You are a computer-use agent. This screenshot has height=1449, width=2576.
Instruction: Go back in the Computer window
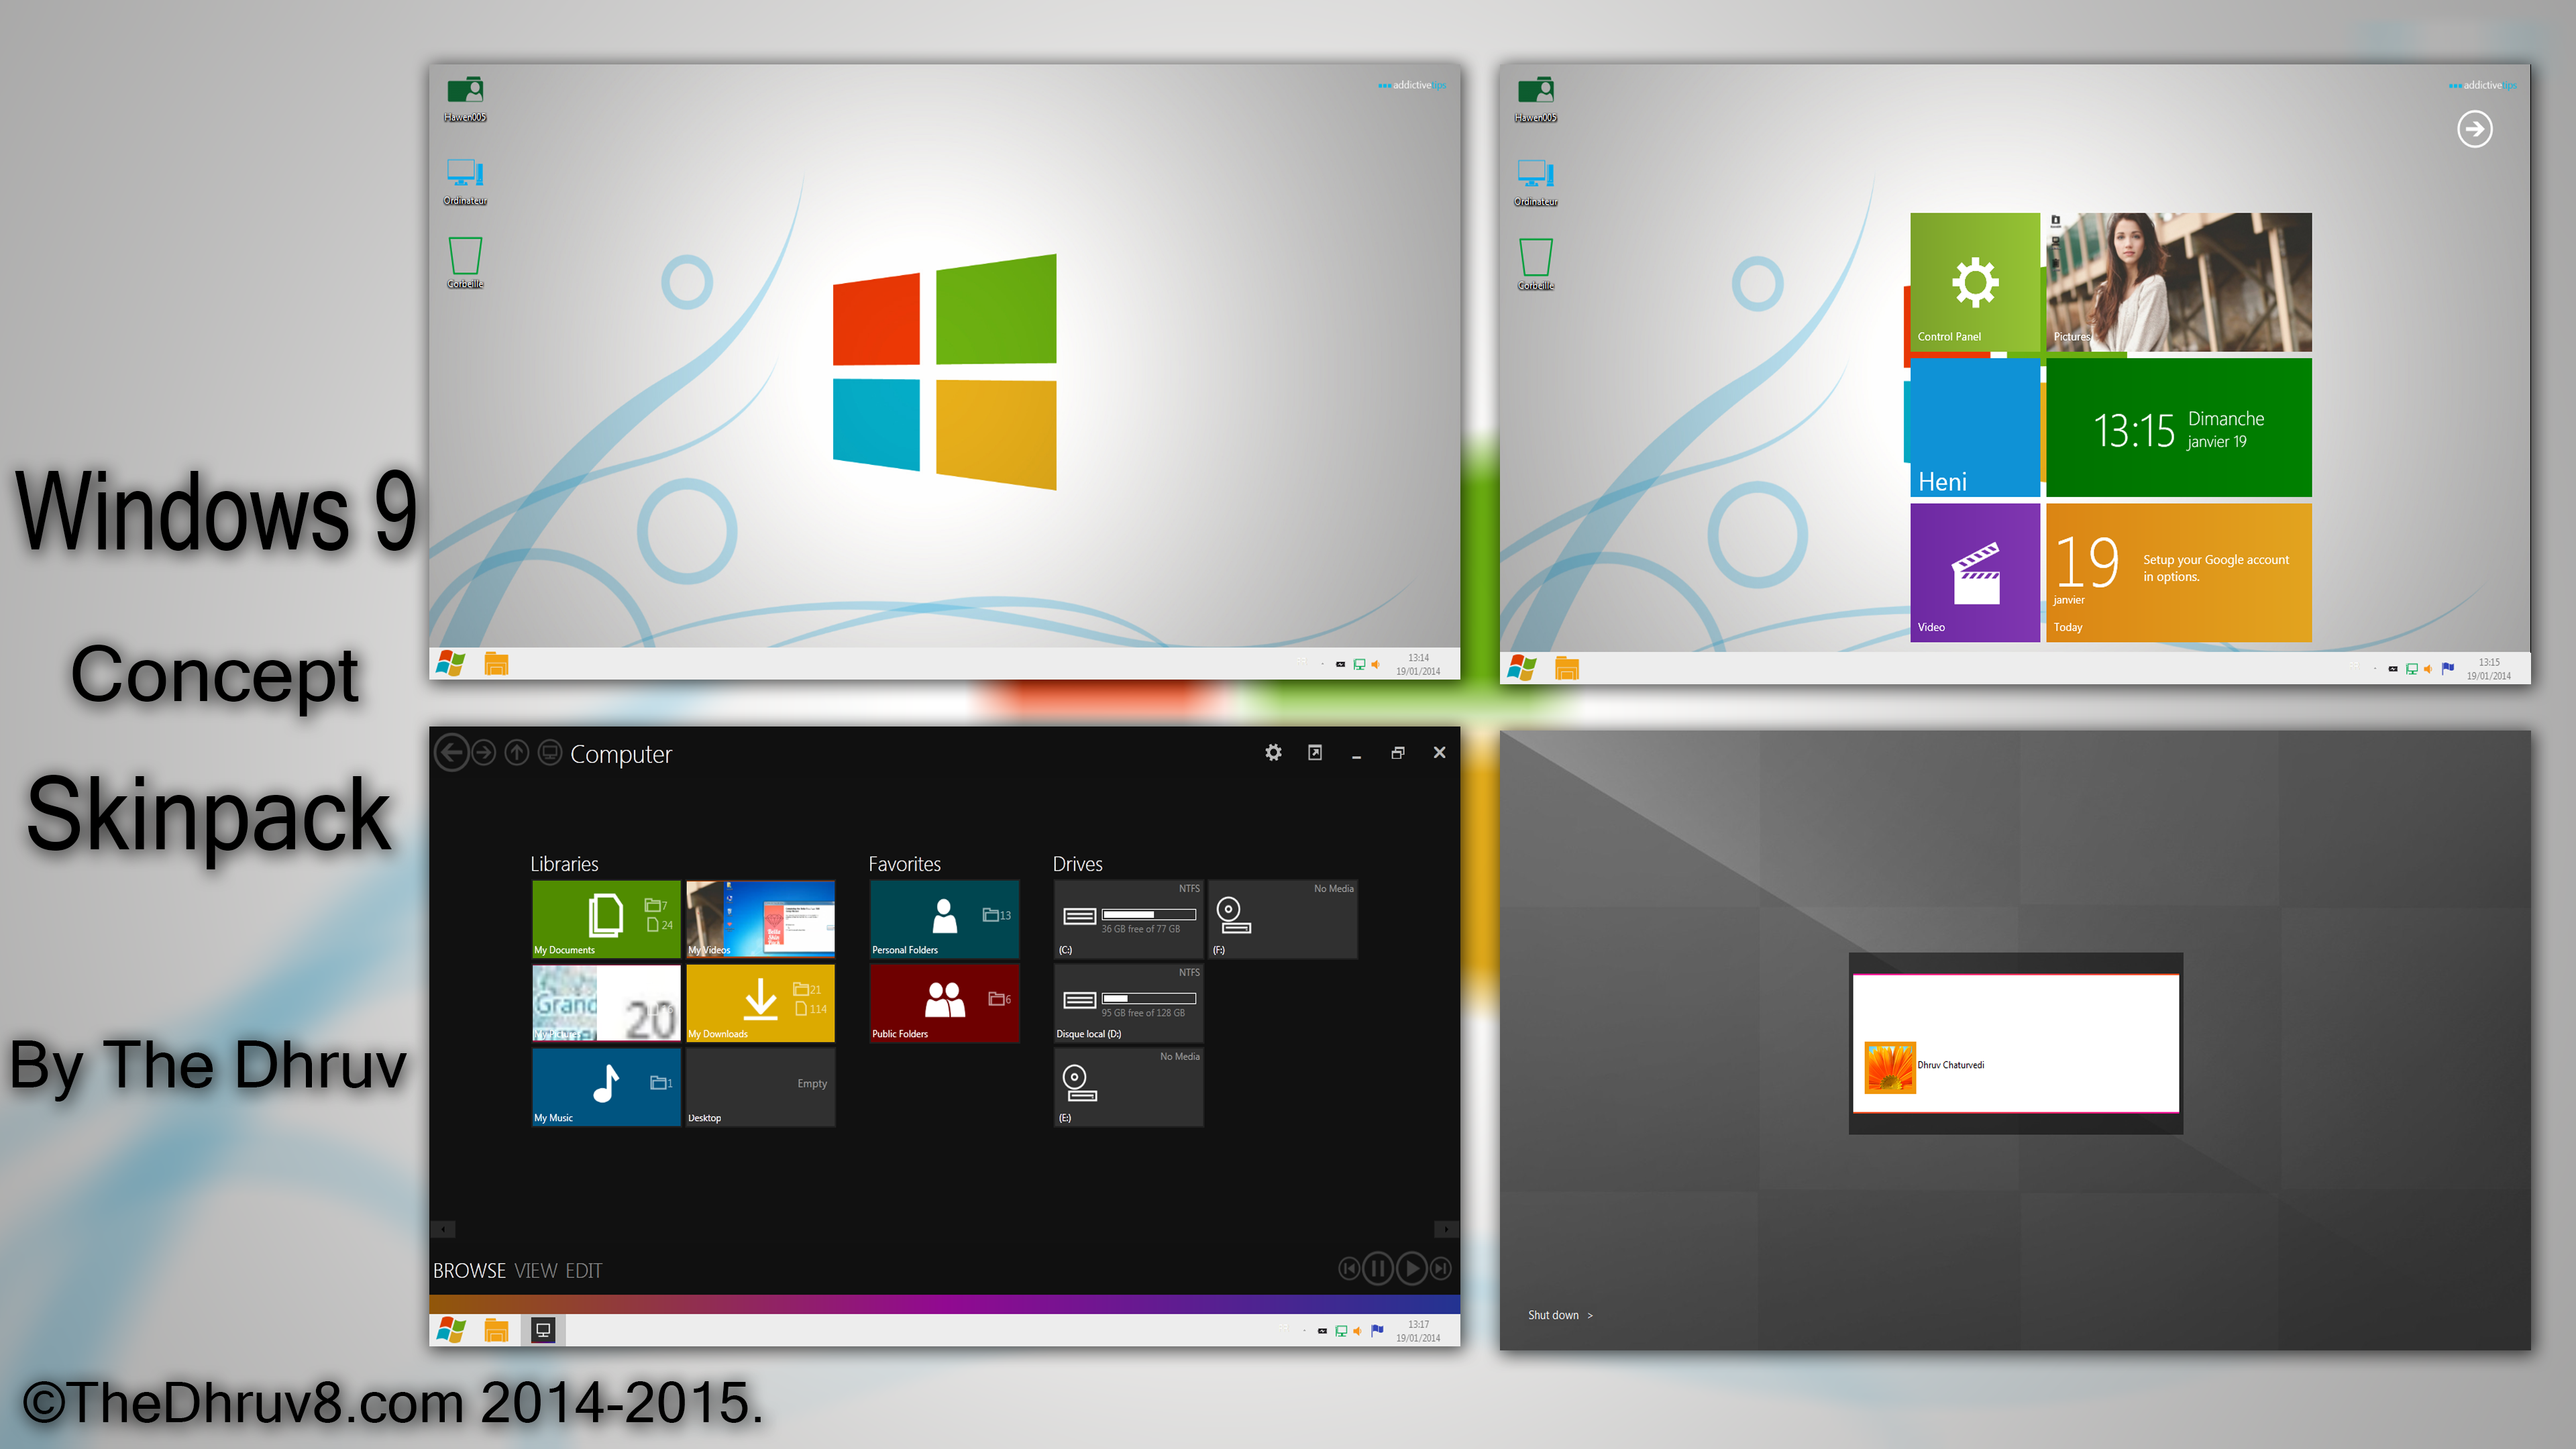(452, 753)
